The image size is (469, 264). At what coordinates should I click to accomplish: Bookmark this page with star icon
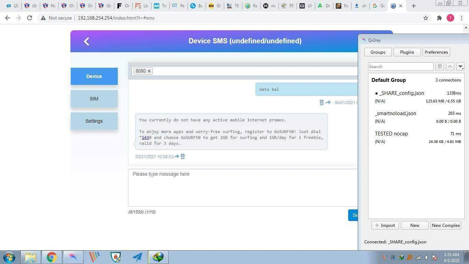pyautogui.click(x=426, y=18)
